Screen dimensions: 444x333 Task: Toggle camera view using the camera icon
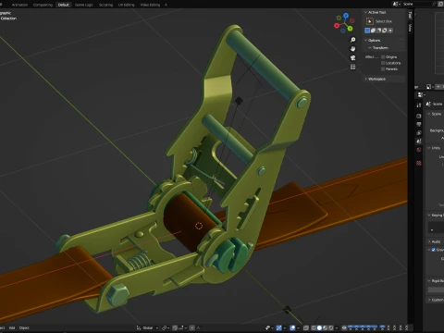352,57
